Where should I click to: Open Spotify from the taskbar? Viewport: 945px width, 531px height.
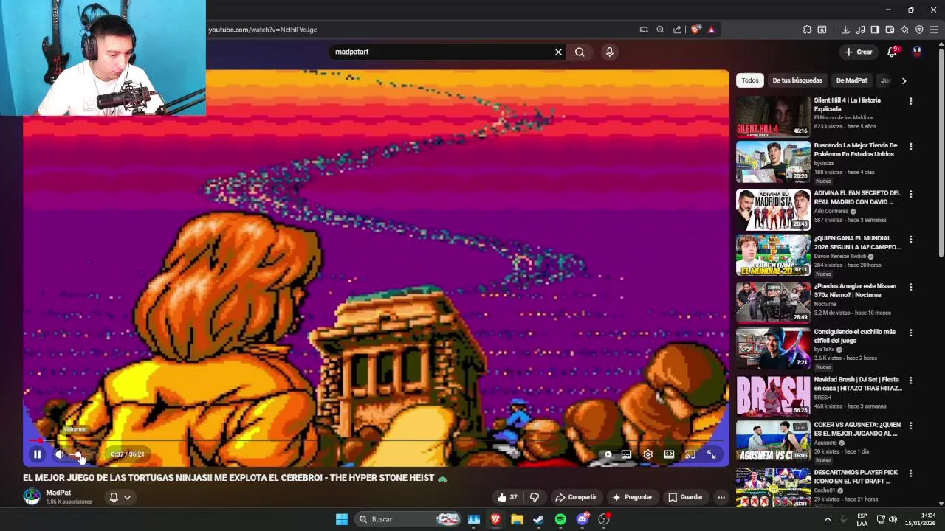[560, 519]
